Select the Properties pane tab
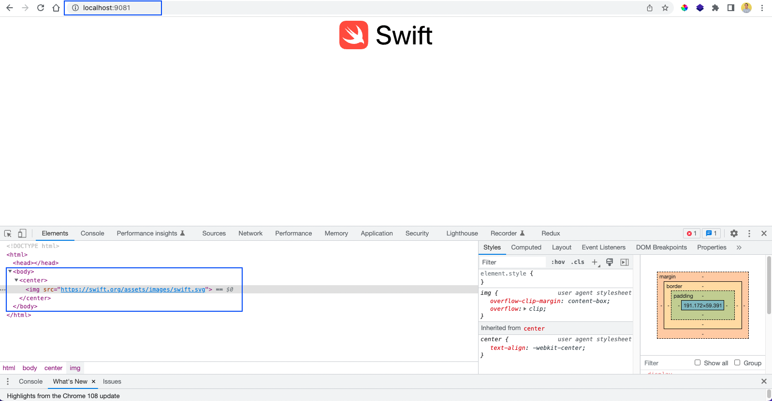772x401 pixels. [712, 248]
